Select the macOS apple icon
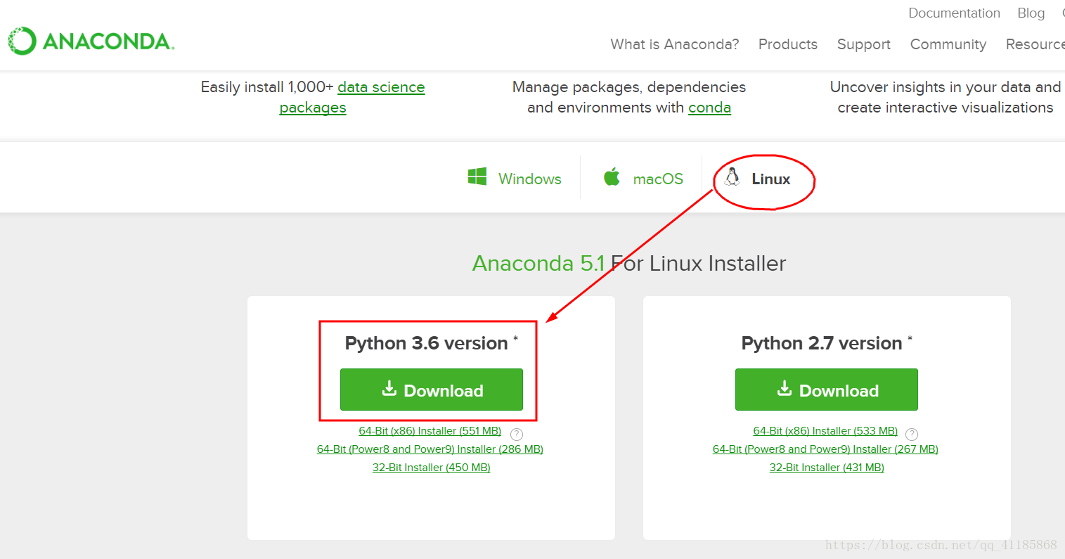 [612, 176]
